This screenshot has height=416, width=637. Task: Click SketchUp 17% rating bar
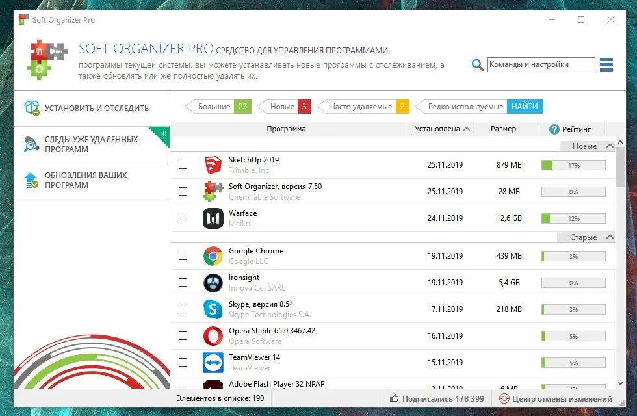coord(573,165)
